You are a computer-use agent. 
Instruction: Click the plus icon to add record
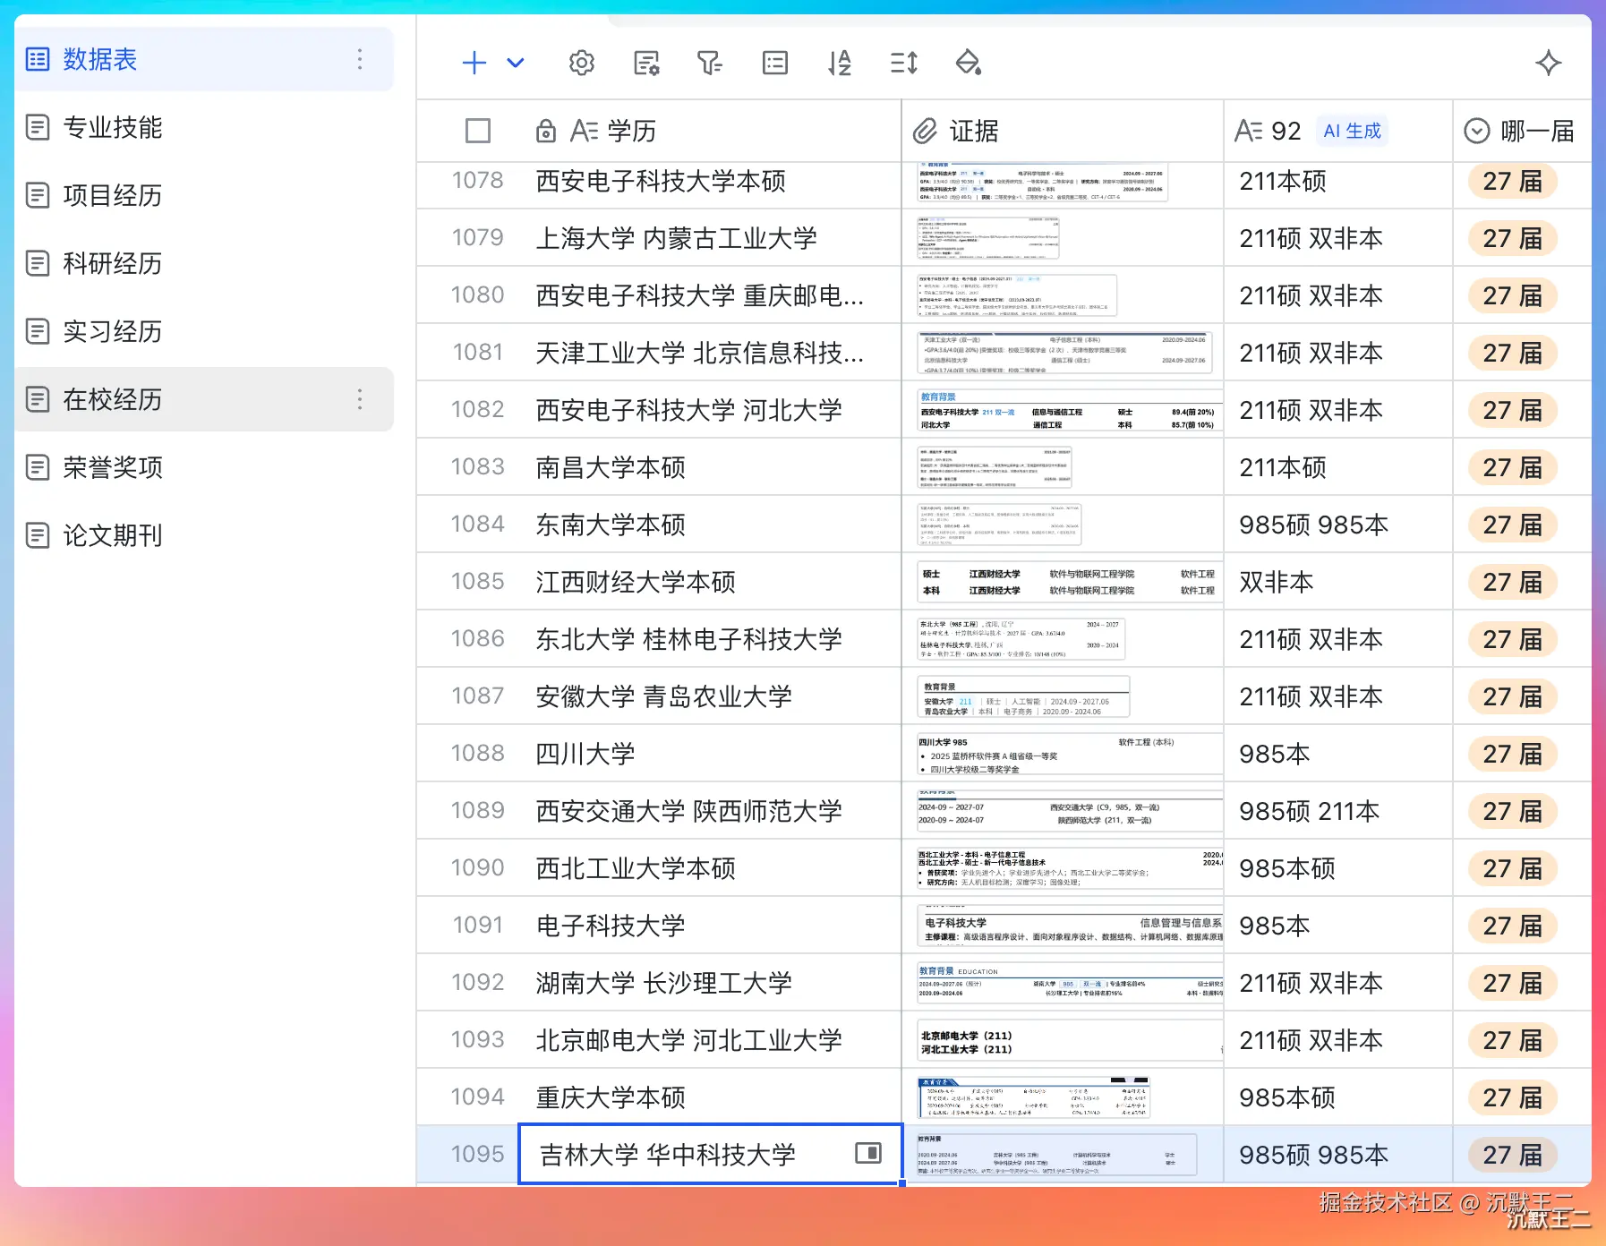click(x=474, y=63)
